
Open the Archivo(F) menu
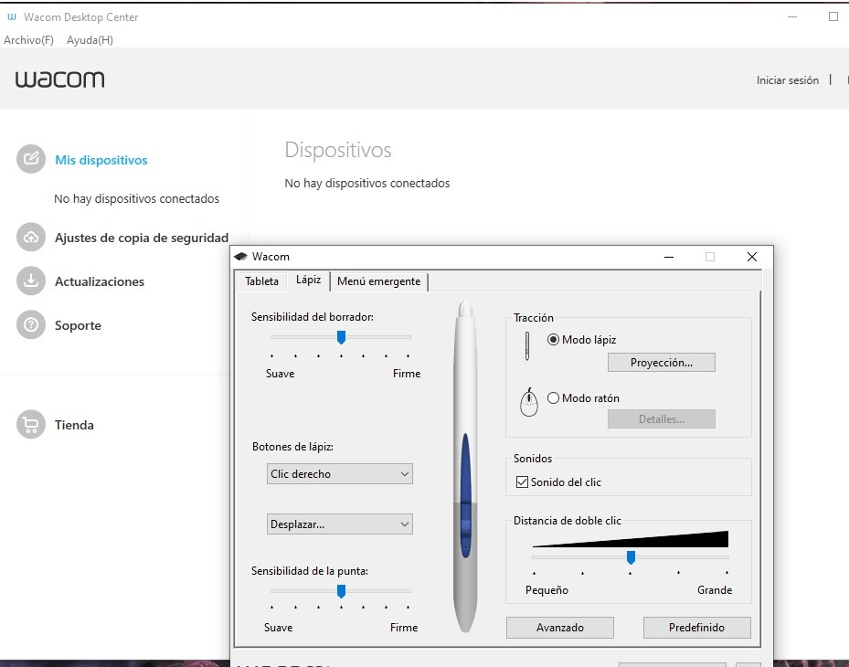point(28,40)
